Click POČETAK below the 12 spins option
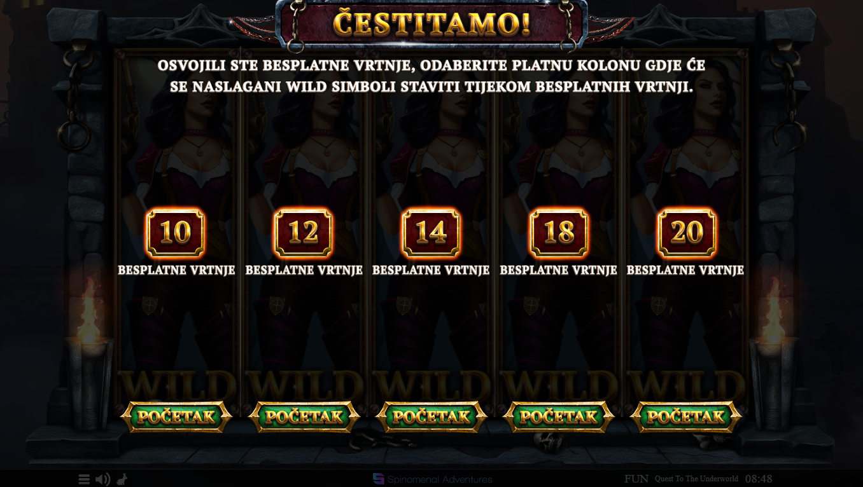 tap(304, 417)
